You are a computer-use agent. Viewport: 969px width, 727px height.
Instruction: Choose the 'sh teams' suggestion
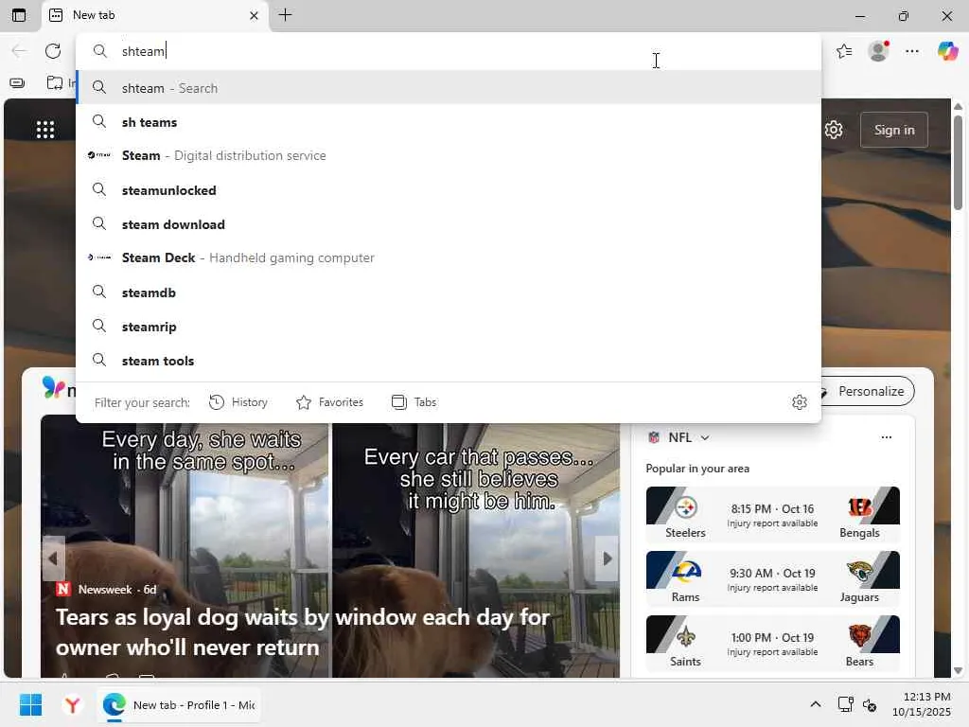click(x=449, y=122)
